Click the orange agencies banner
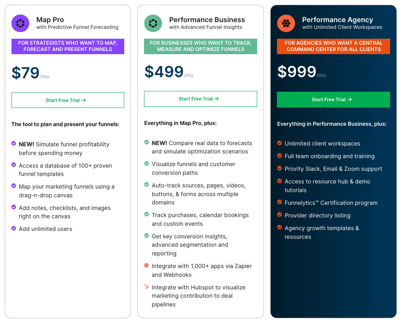This screenshot has width=402, height=323. pos(333,46)
